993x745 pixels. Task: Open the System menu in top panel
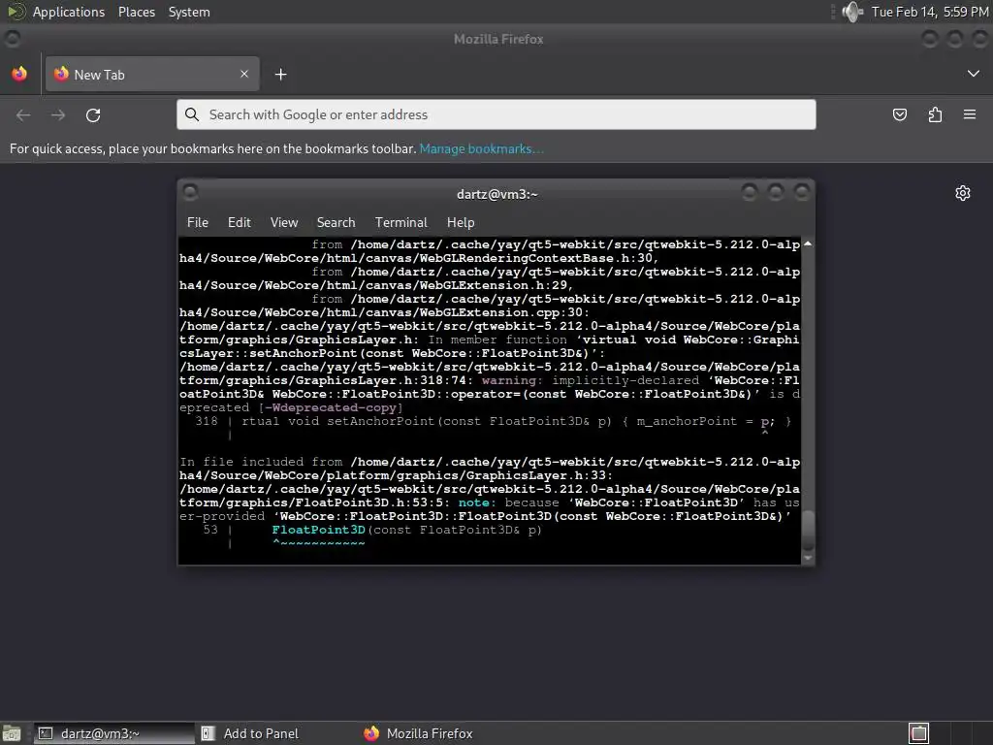tap(189, 12)
